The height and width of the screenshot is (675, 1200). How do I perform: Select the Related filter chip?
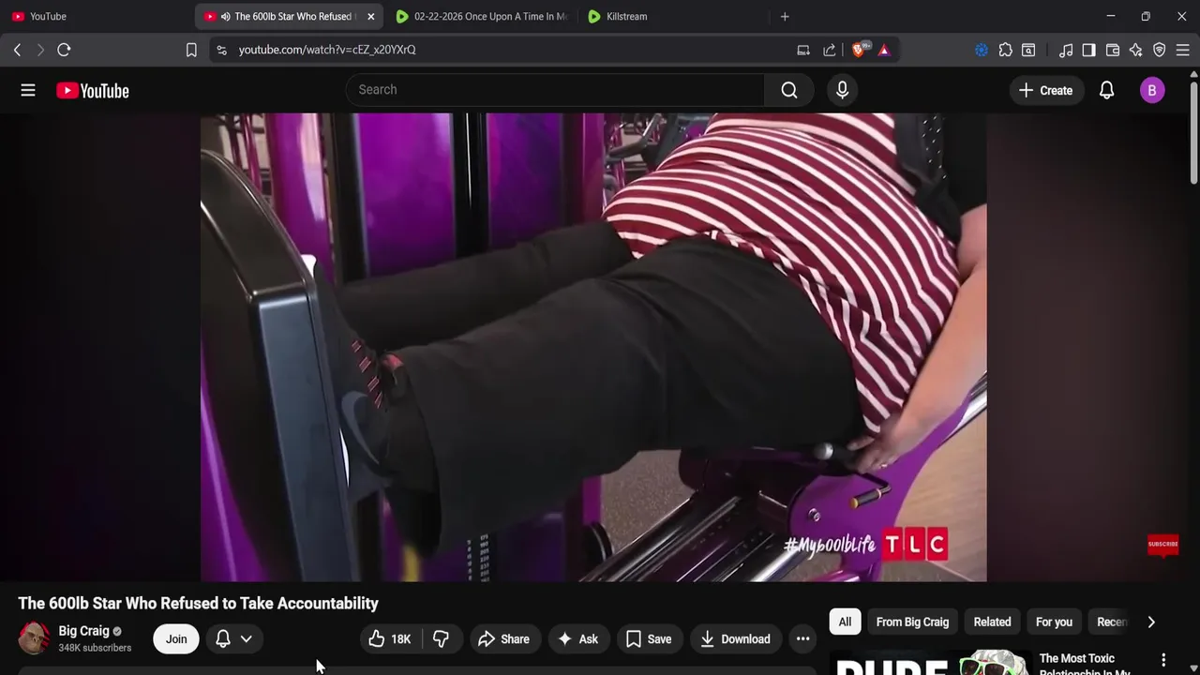[x=992, y=622]
